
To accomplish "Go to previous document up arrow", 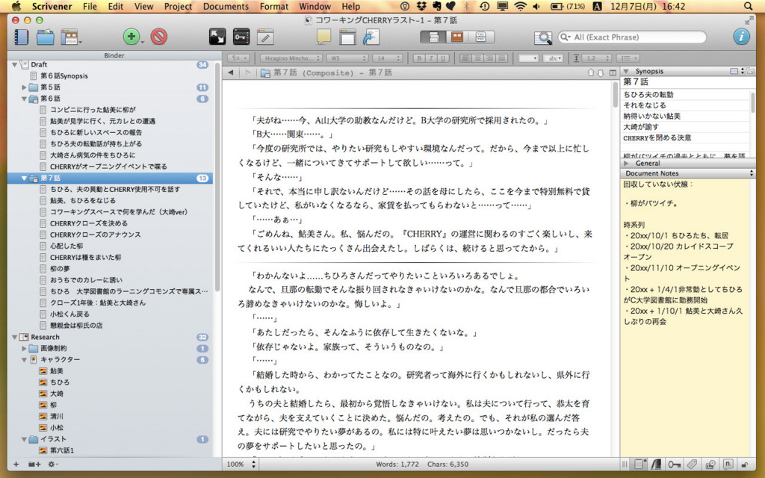I will pyautogui.click(x=591, y=72).
